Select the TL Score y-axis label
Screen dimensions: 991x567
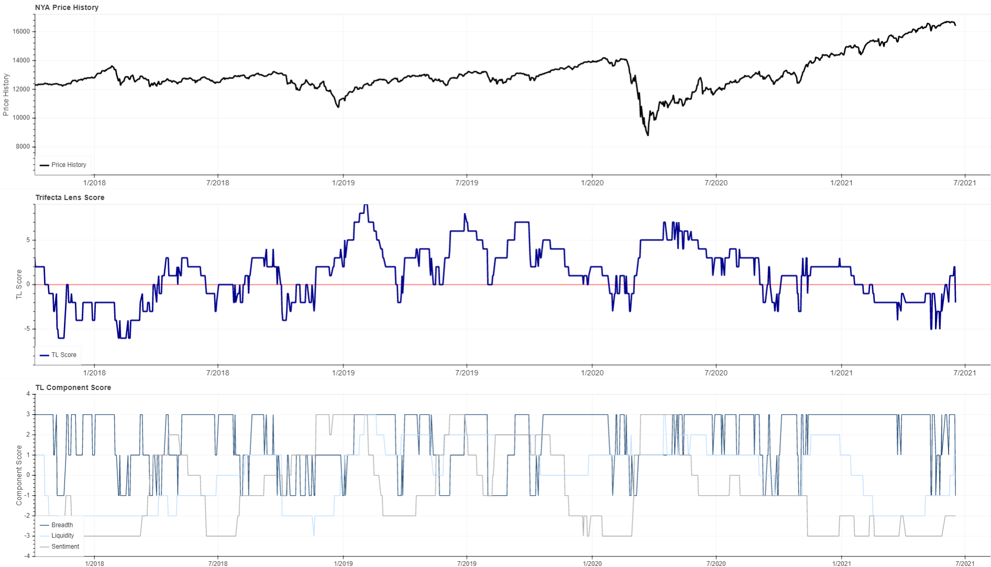19,283
